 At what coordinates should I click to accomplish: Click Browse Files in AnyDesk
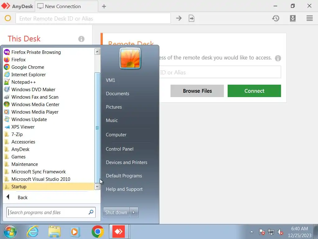click(x=197, y=91)
